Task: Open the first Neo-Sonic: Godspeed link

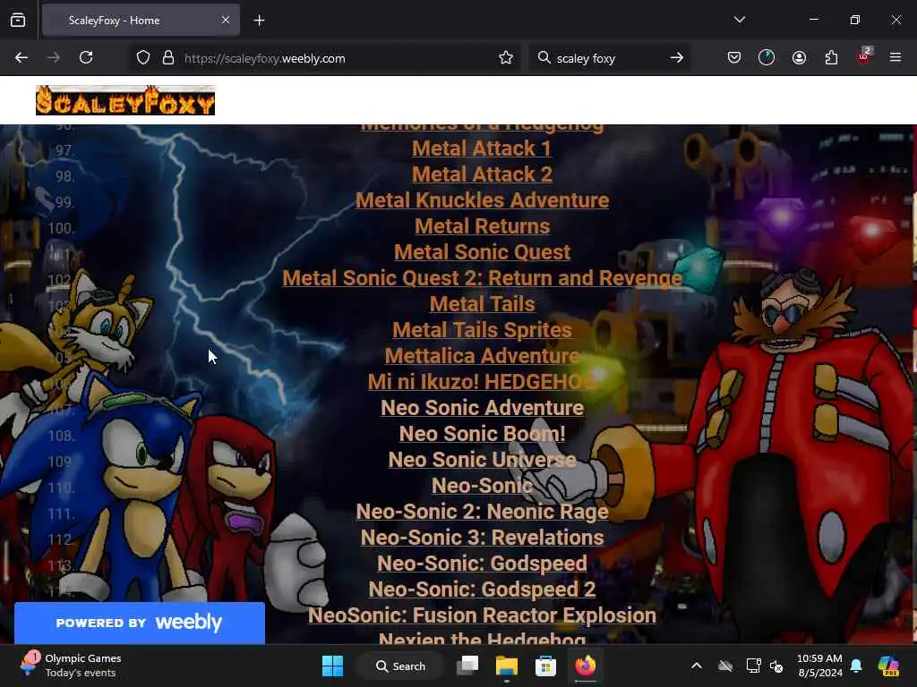Action: pyautogui.click(x=482, y=564)
